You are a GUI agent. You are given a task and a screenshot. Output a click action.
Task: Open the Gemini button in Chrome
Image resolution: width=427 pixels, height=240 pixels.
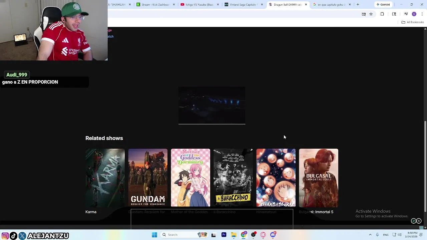tap(383, 5)
